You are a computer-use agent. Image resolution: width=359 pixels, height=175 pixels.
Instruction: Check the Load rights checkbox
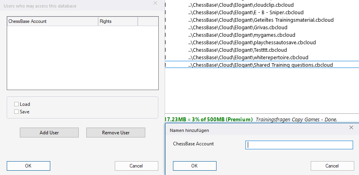(x=17, y=104)
